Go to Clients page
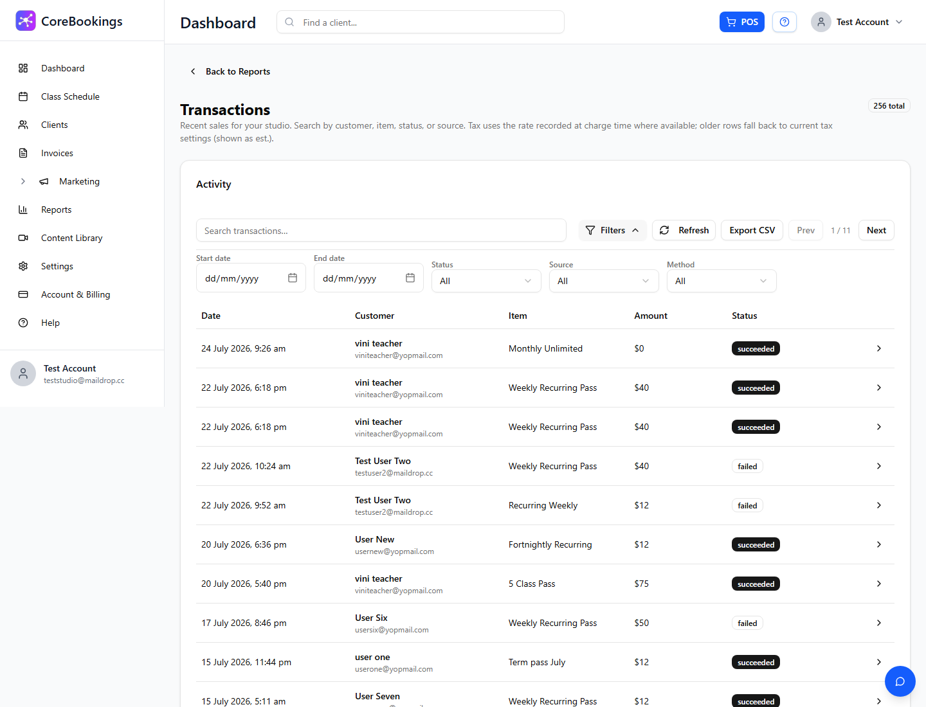This screenshot has height=707, width=926. point(54,125)
